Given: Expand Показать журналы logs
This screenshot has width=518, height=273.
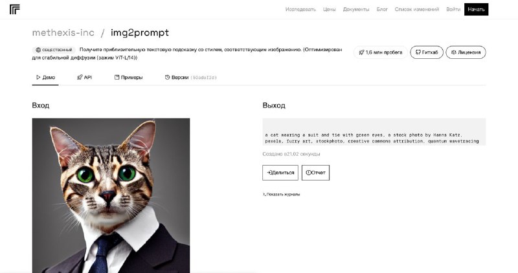Looking at the screenshot, I should click(281, 194).
